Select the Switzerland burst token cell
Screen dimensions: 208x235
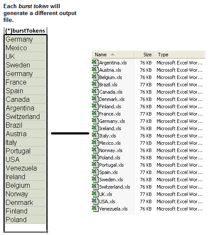[25, 116]
